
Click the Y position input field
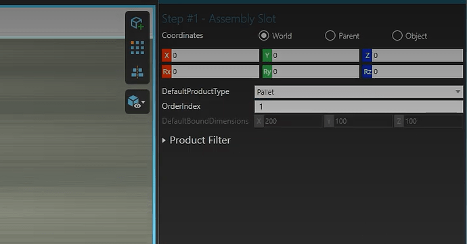click(x=315, y=55)
